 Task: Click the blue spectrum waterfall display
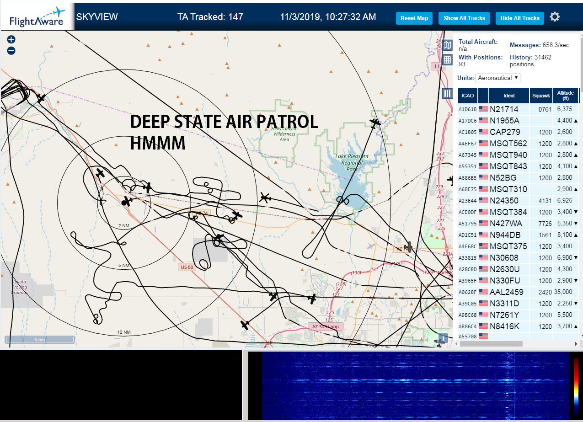416,386
